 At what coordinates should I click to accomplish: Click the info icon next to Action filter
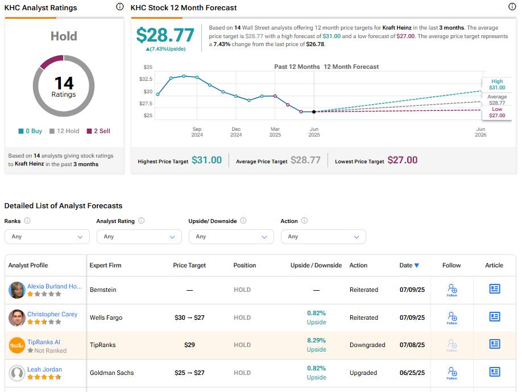pyautogui.click(x=304, y=221)
